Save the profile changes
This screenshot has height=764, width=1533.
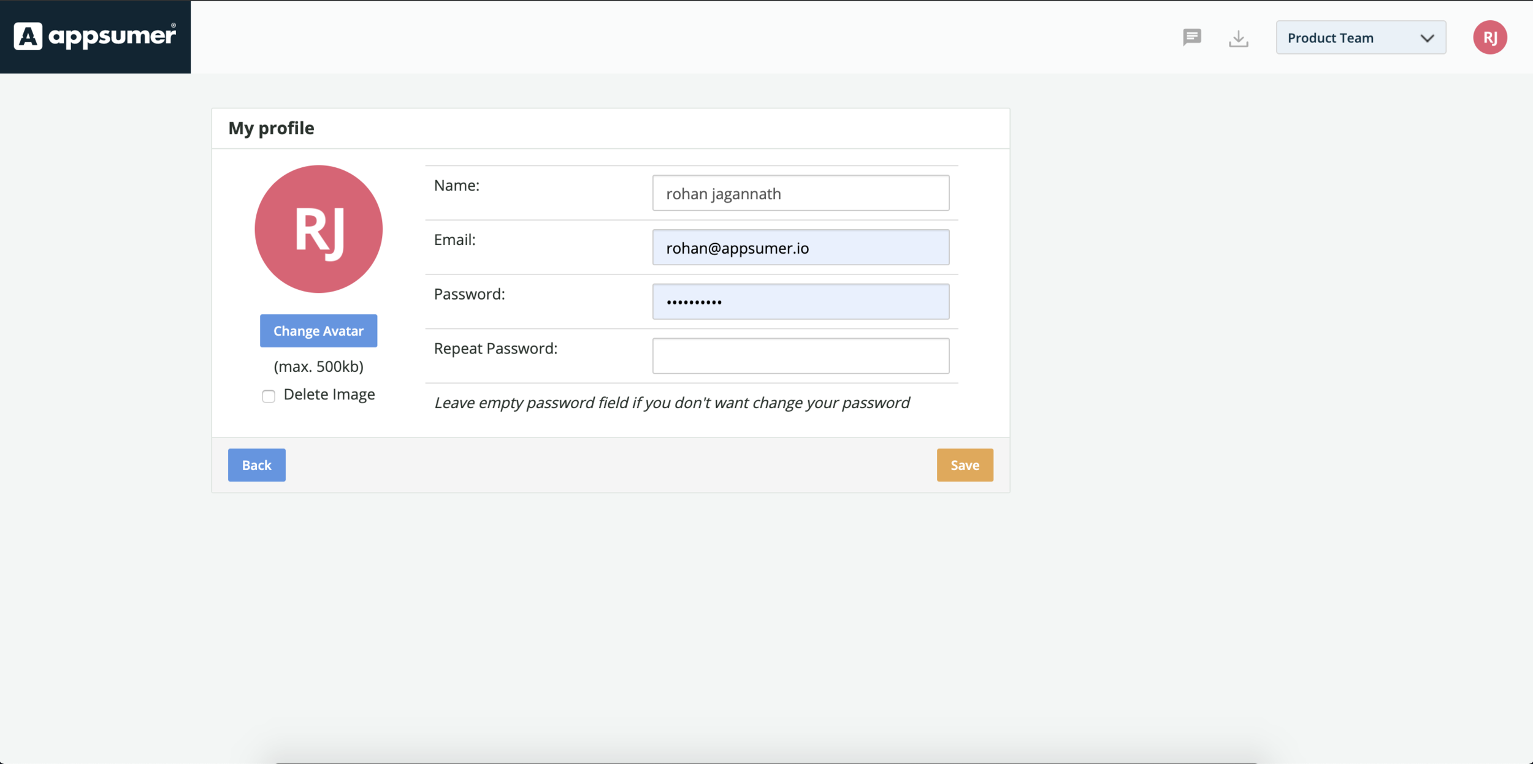(x=965, y=465)
